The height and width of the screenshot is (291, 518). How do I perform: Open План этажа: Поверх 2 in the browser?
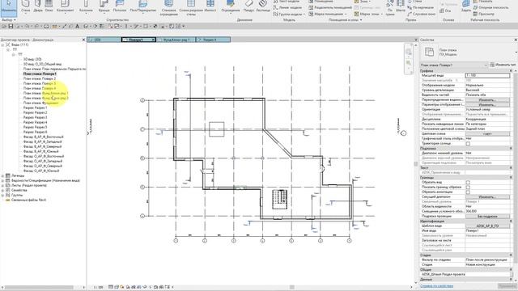coord(40,78)
